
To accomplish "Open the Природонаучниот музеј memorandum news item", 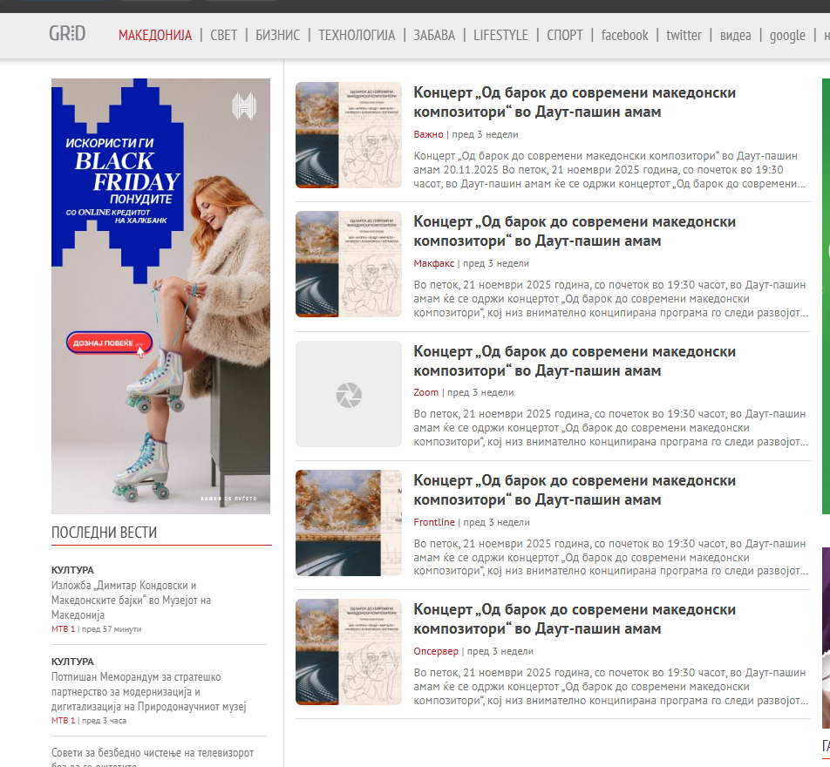I will point(148,691).
